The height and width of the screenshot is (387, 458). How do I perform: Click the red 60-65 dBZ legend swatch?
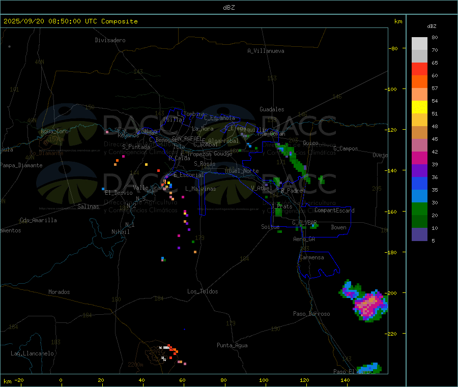pyautogui.click(x=419, y=69)
